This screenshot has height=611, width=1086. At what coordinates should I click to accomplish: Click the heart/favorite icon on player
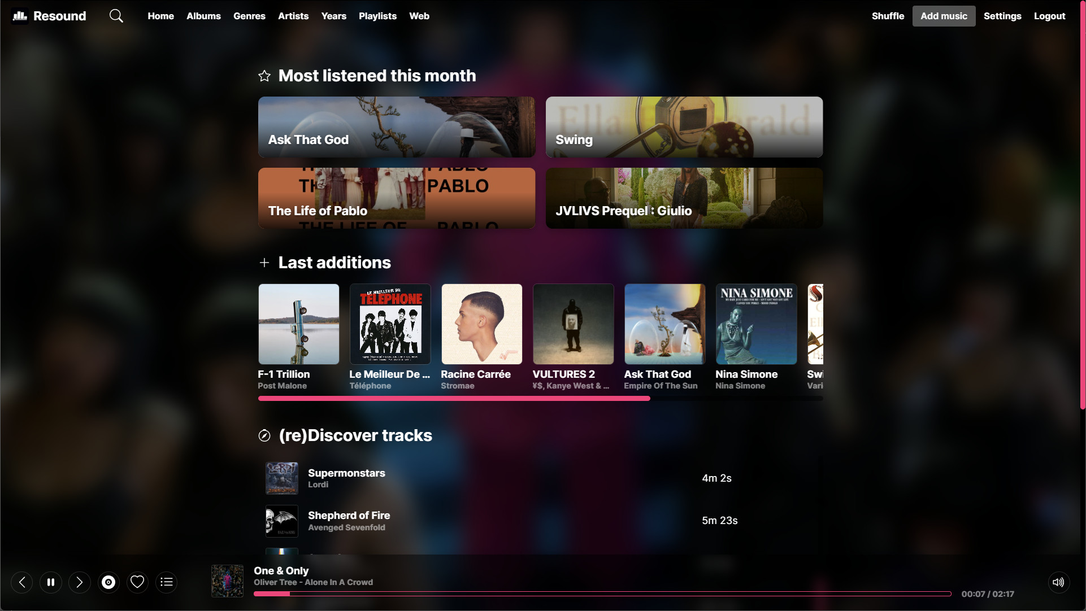[x=137, y=581]
